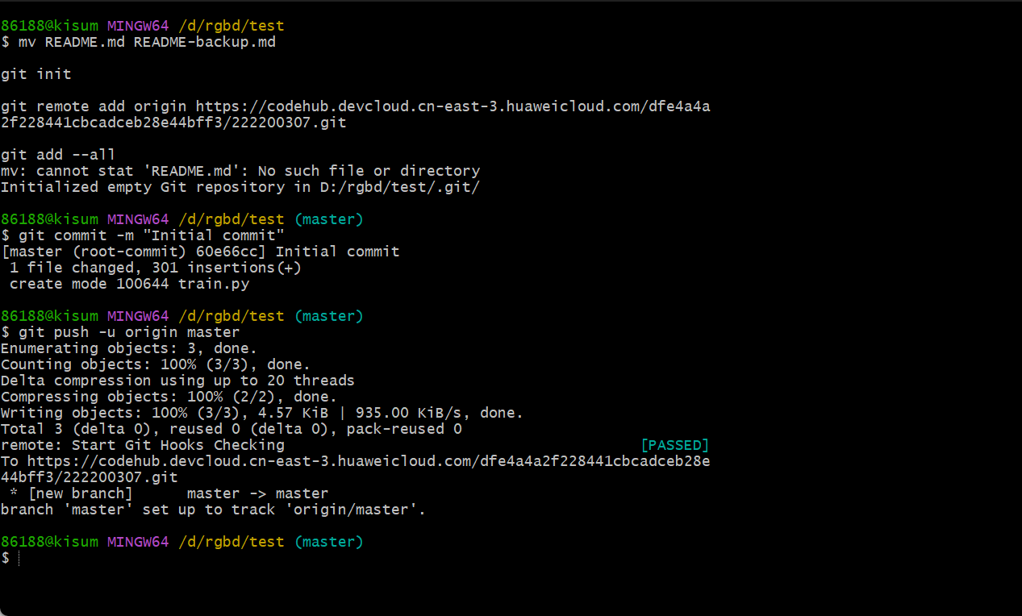Click the "create mode 100644 train.py" line
Image resolution: width=1022 pixels, height=616 pixels.
point(129,284)
